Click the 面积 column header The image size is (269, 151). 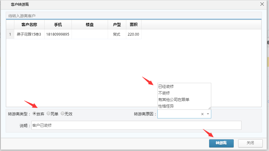coord(133,25)
